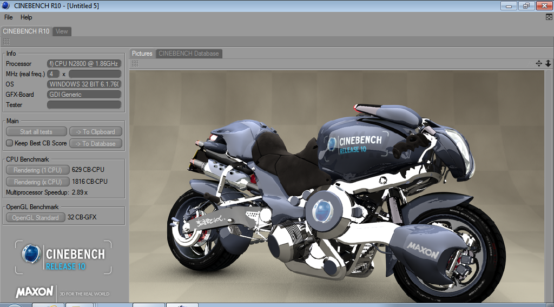Open the Help menu
The image size is (554, 307).
point(26,17)
